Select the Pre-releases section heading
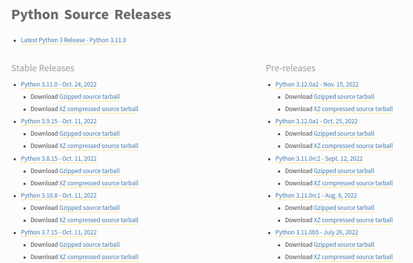 point(290,68)
